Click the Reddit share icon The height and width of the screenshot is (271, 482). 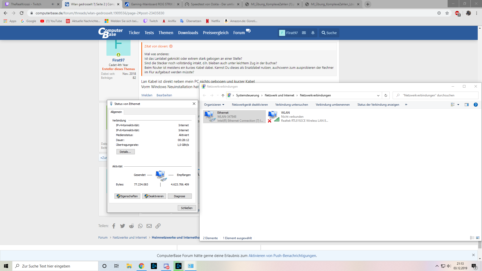point(131,226)
